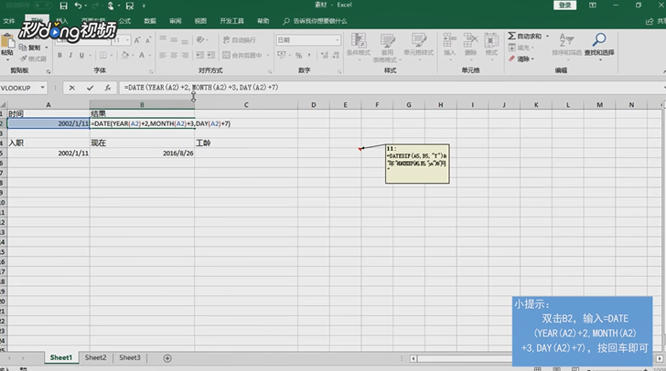Click the Tell me what you want search box
This screenshot has width=666, height=371.
(x=315, y=21)
